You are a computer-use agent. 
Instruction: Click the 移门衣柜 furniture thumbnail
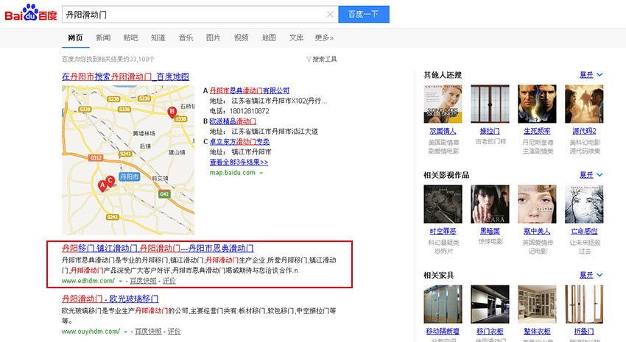point(490,304)
